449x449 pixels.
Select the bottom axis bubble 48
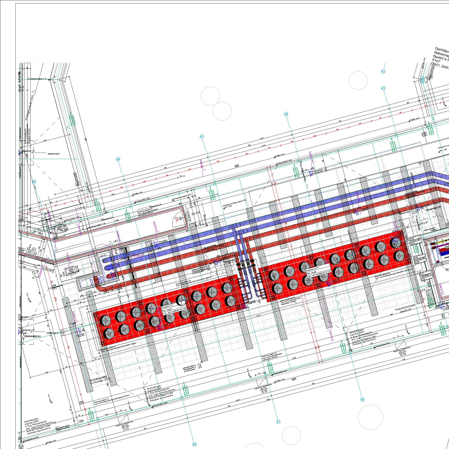[194, 444]
